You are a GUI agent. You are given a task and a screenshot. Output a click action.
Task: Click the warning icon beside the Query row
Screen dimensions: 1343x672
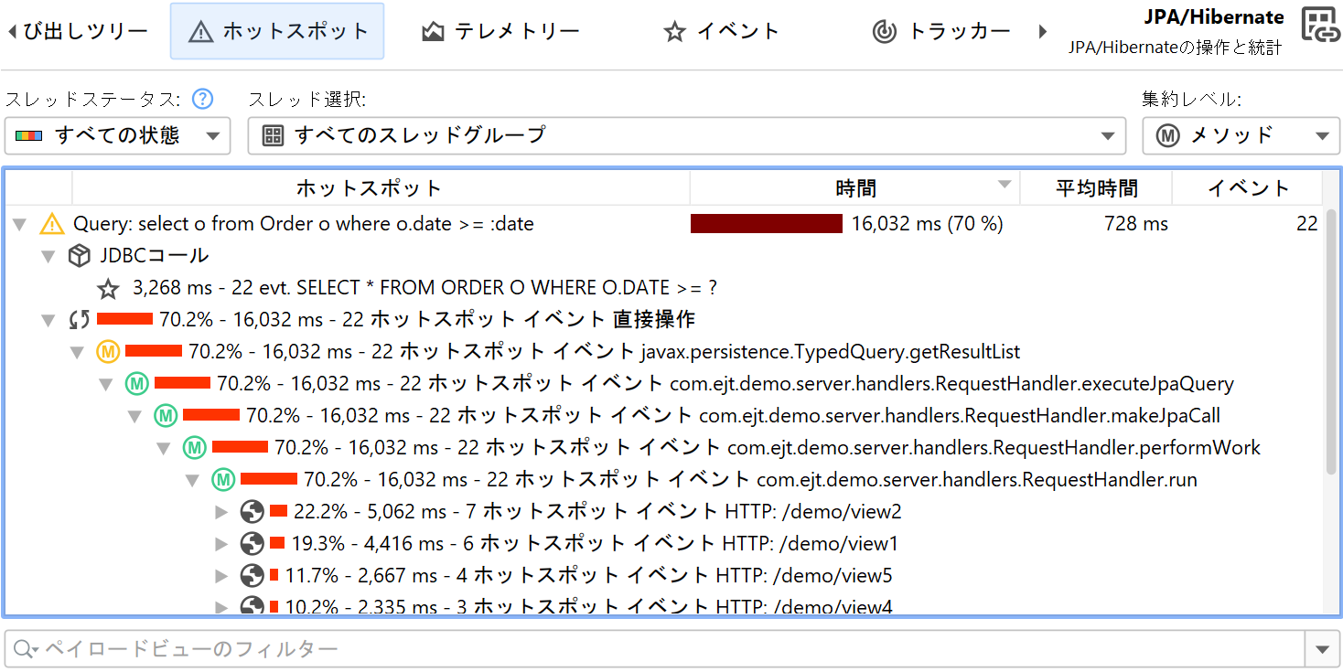pos(52,224)
